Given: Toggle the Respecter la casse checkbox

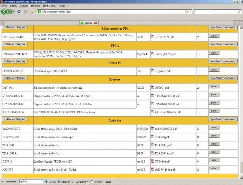Looking at the screenshot, I should click(x=92, y=182).
